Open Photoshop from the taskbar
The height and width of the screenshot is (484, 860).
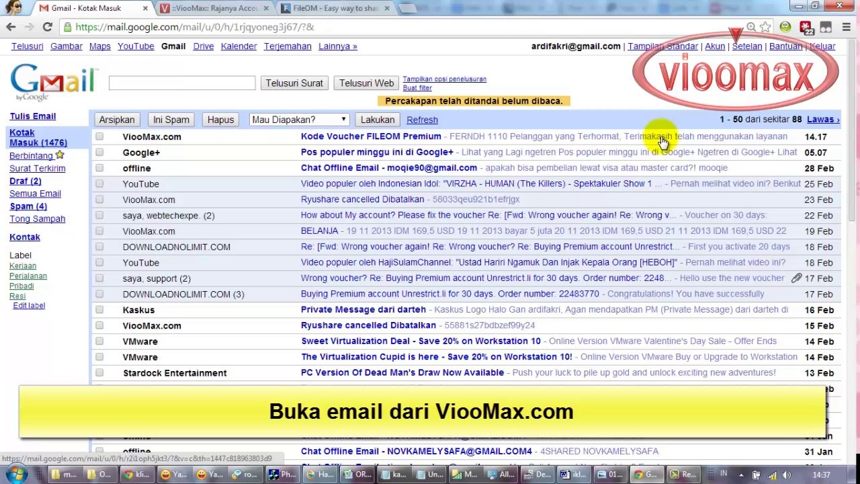point(284,475)
